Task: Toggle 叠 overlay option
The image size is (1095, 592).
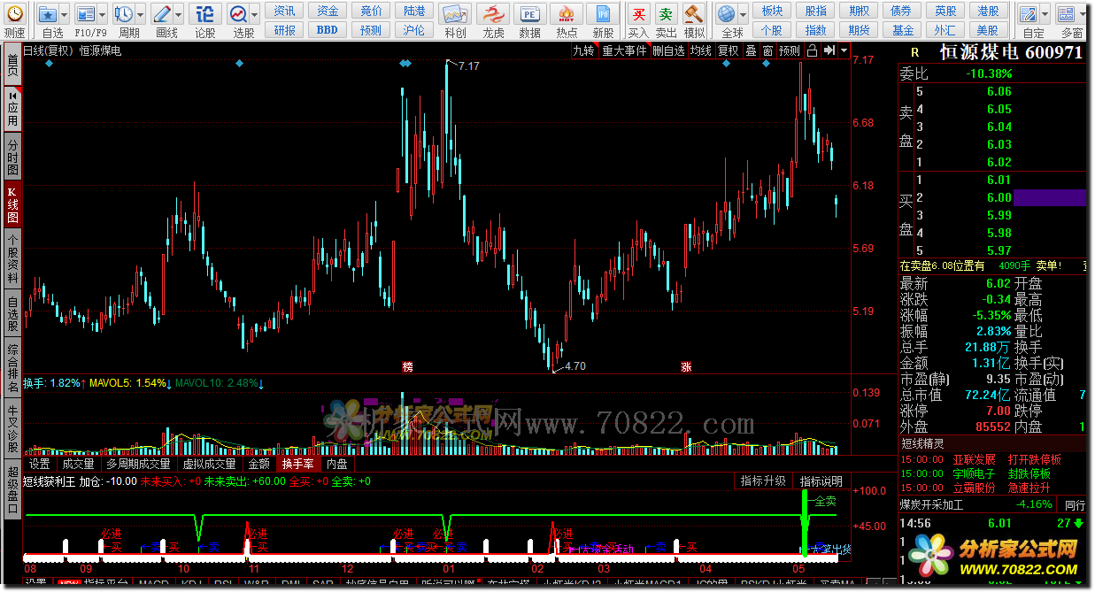Action: (751, 50)
